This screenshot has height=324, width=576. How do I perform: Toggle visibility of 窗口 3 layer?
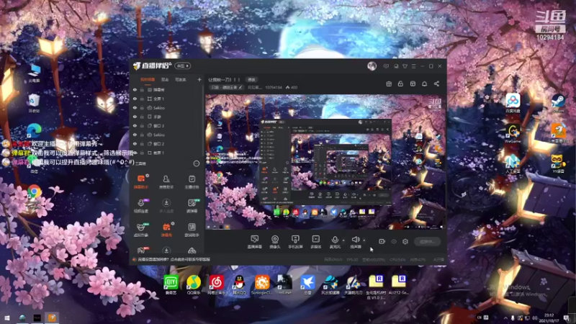coord(135,125)
